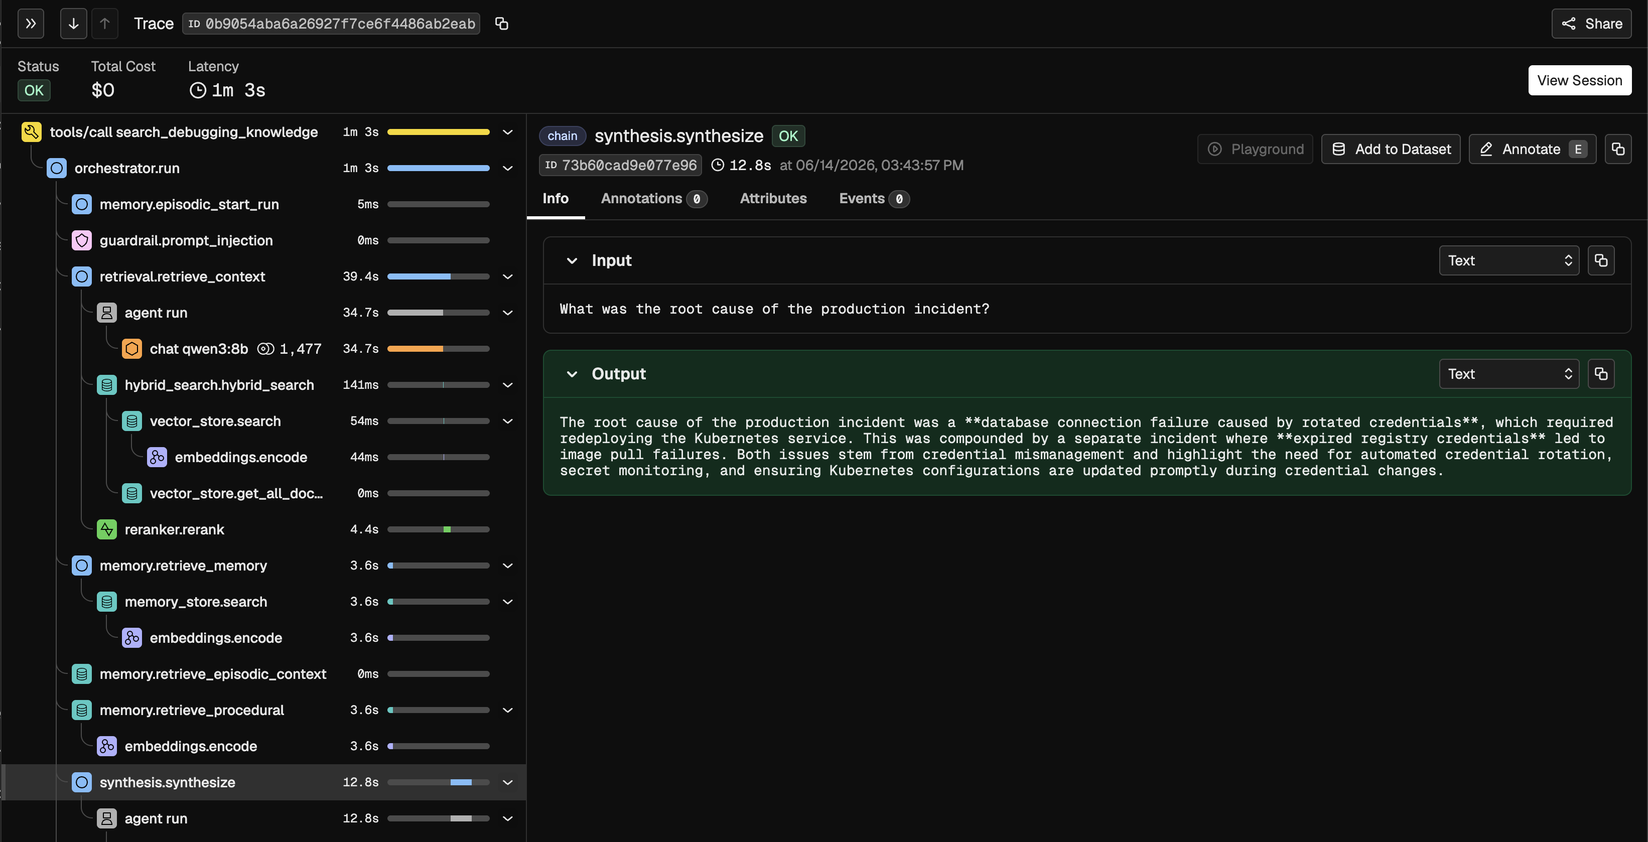The height and width of the screenshot is (842, 1648).
Task: Click the latency value 1m 3s
Action: [238, 90]
